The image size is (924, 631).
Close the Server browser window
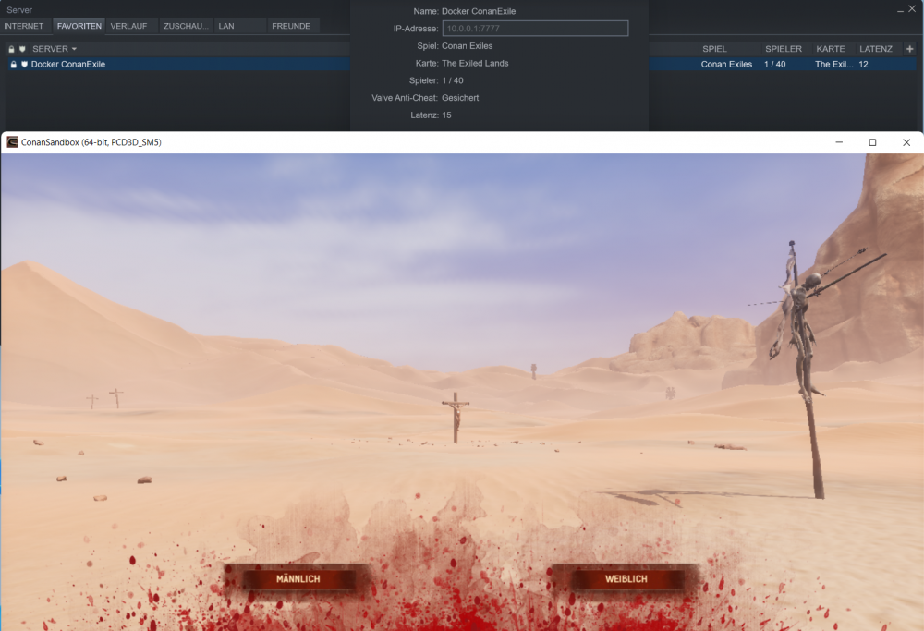912,9
